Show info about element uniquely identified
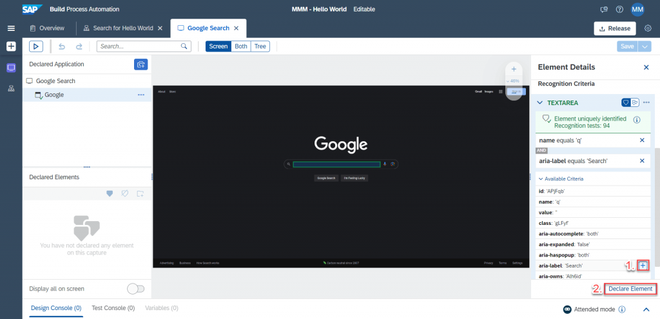The width and height of the screenshot is (660, 319). click(x=637, y=119)
